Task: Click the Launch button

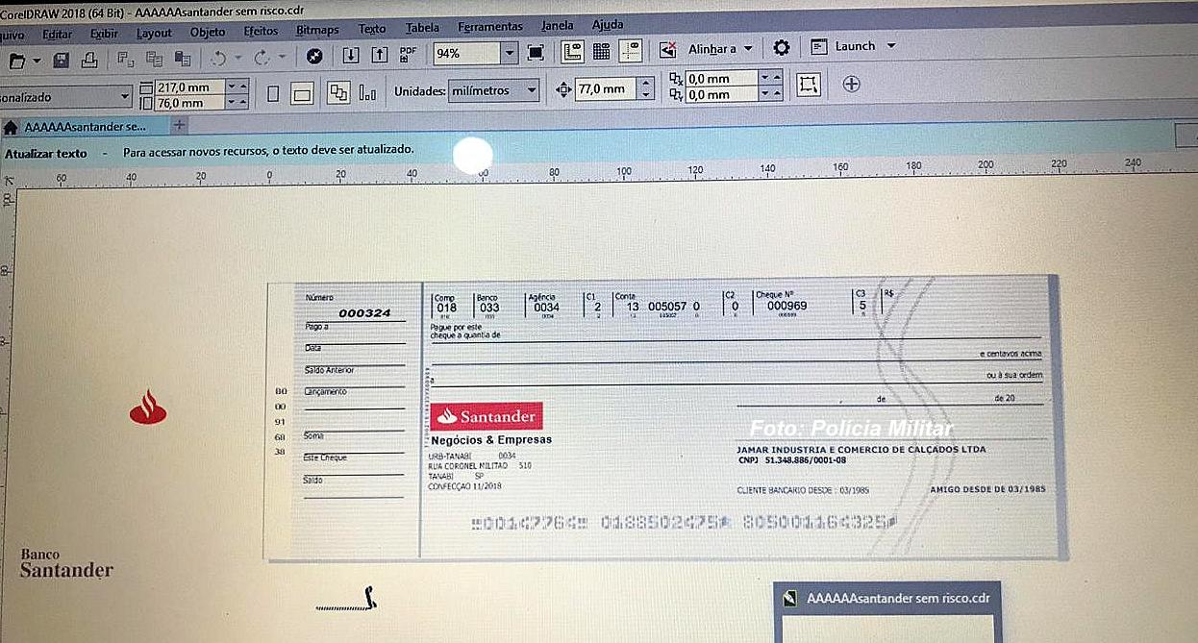Action: click(854, 46)
